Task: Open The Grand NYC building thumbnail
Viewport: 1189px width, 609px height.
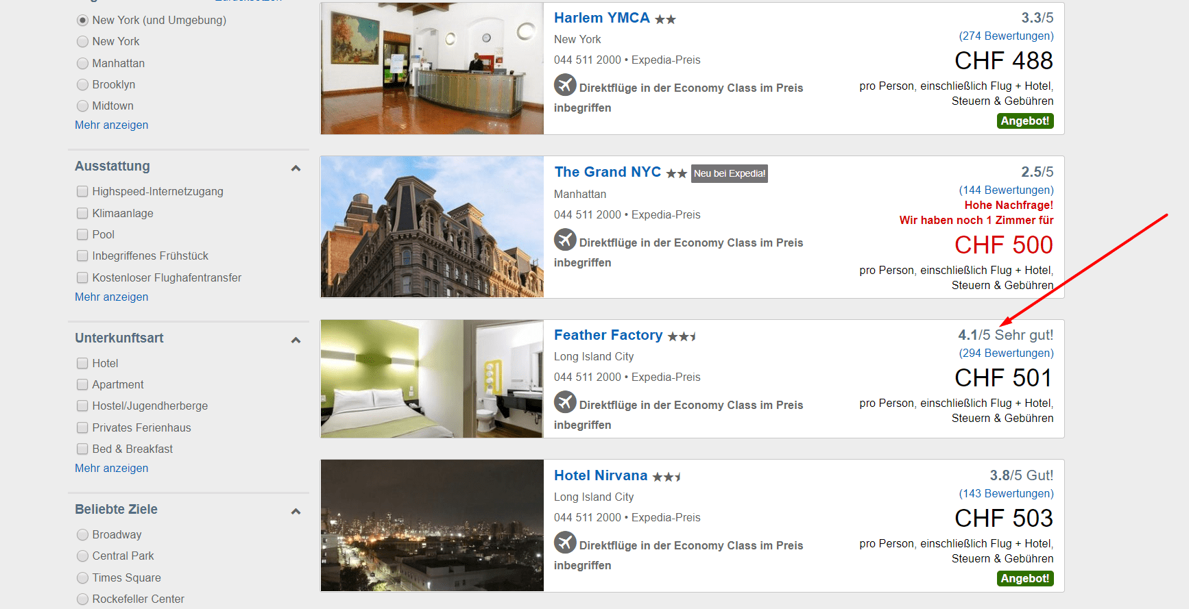Action: tap(432, 227)
